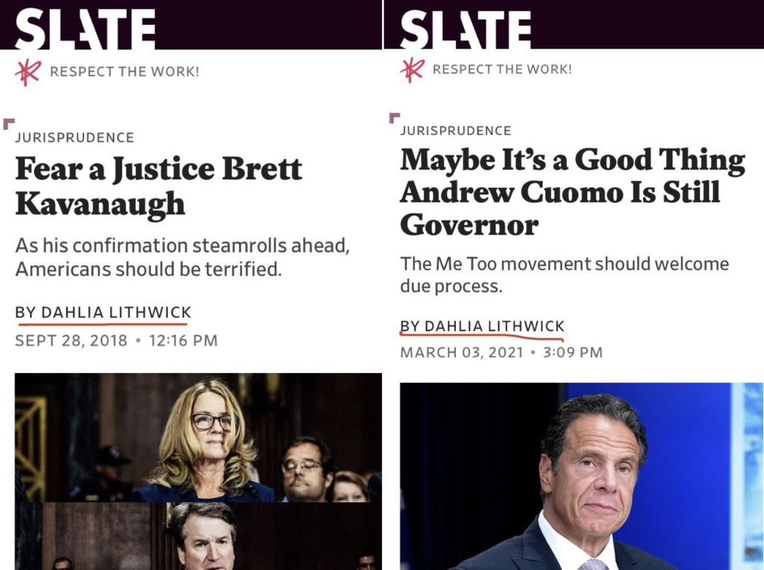Screen dimensions: 764x570
Task: Click the corner bracket icon beside the Kavanaugh article's Jurisprudence label
Action: point(8,123)
